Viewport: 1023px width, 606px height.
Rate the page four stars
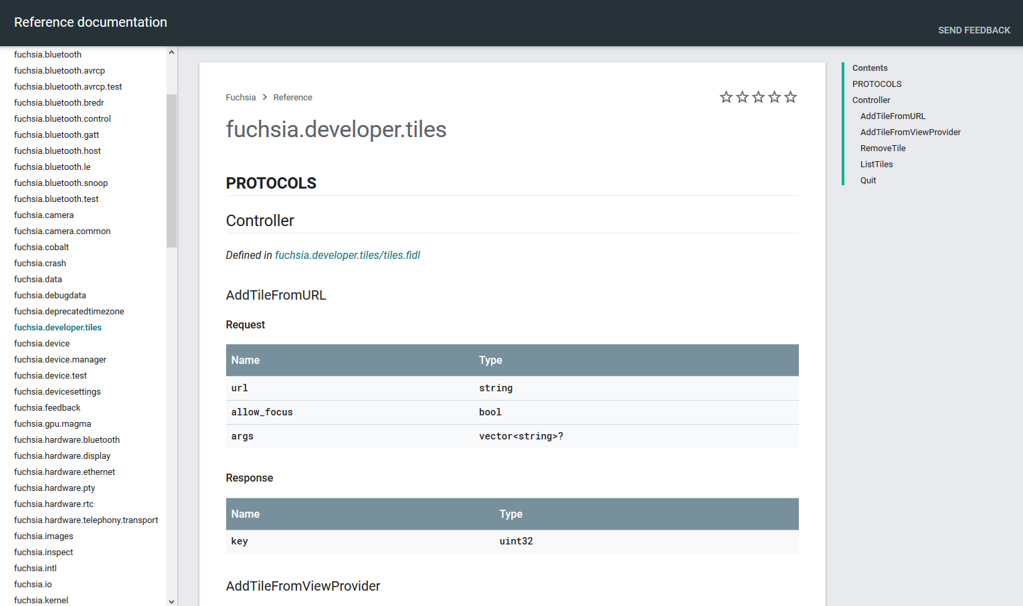(774, 97)
